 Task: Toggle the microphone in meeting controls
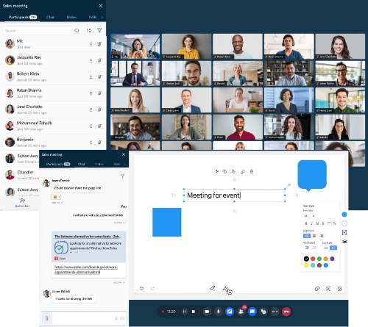tap(218, 312)
